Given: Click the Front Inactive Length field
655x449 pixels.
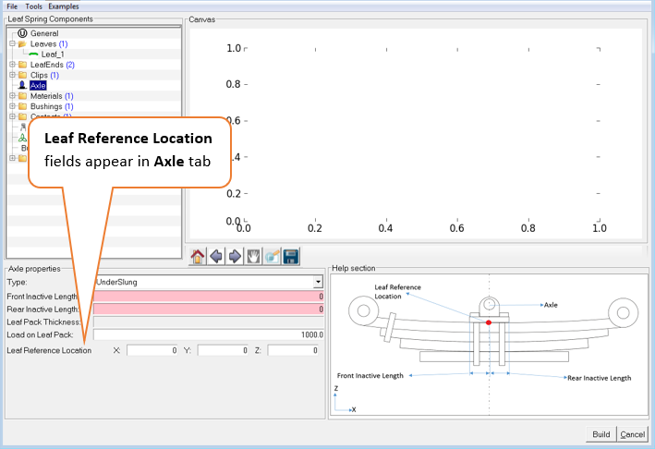Looking at the screenshot, I should [209, 296].
